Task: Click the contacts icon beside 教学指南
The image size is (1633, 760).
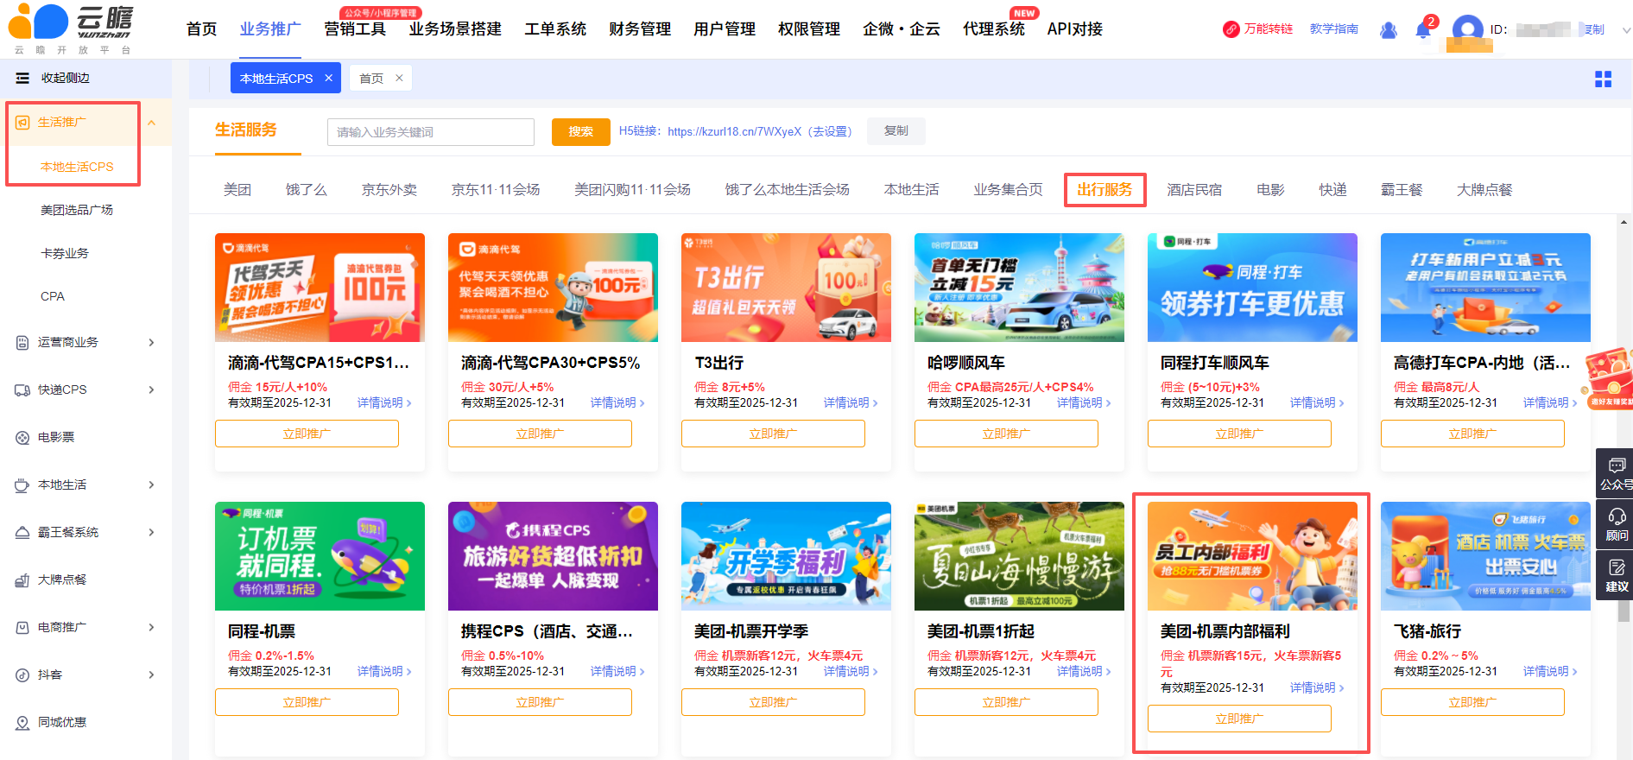Action: point(1388,30)
